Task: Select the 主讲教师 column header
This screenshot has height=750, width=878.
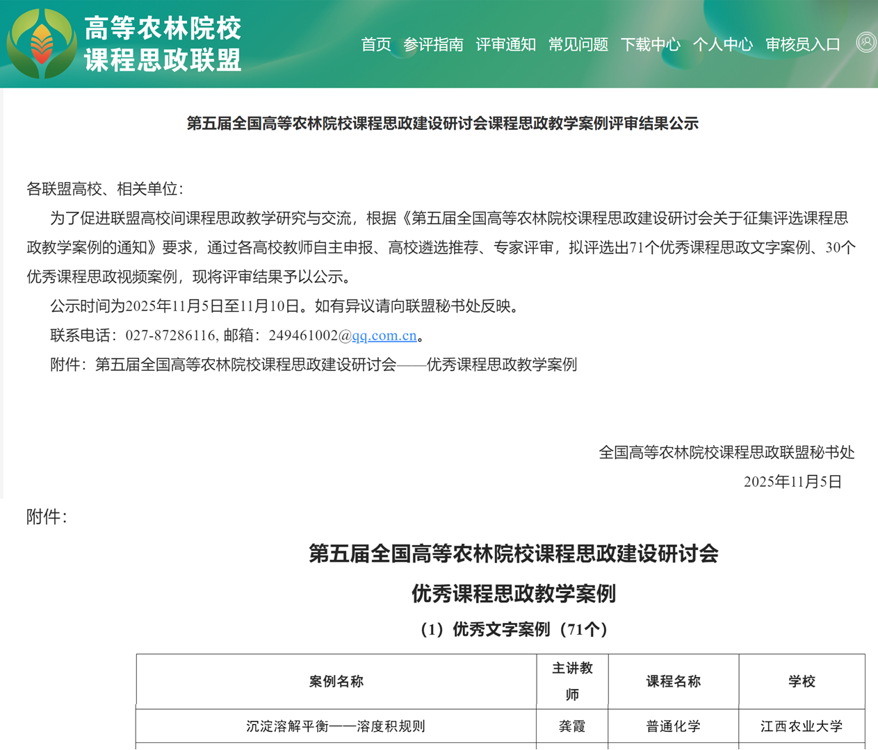Action: 571,681
